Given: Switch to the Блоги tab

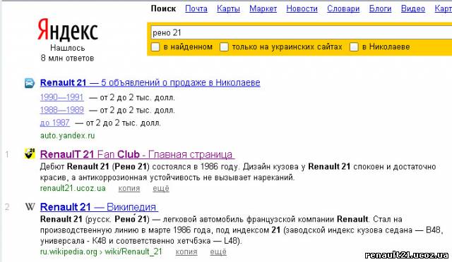Looking at the screenshot, I should (x=380, y=8).
